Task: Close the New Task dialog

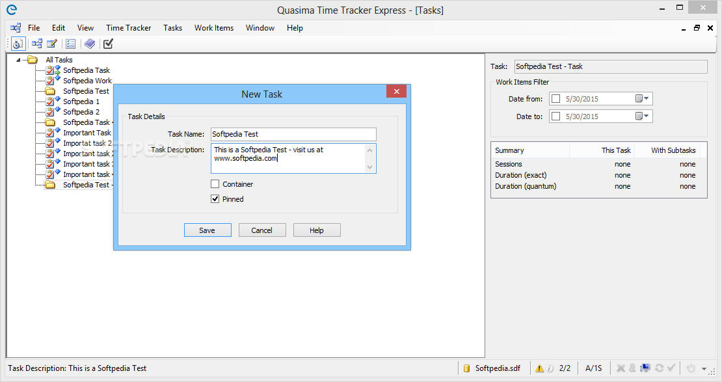Action: tap(397, 91)
